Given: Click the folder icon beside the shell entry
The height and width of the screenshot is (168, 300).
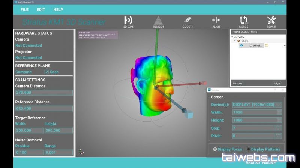Looking at the screenshot, I should tap(267, 46).
